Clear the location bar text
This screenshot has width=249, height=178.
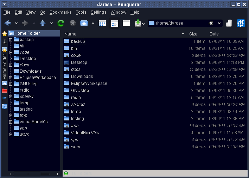coord(211,23)
